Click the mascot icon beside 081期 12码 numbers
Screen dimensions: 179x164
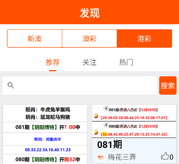coord(96,116)
